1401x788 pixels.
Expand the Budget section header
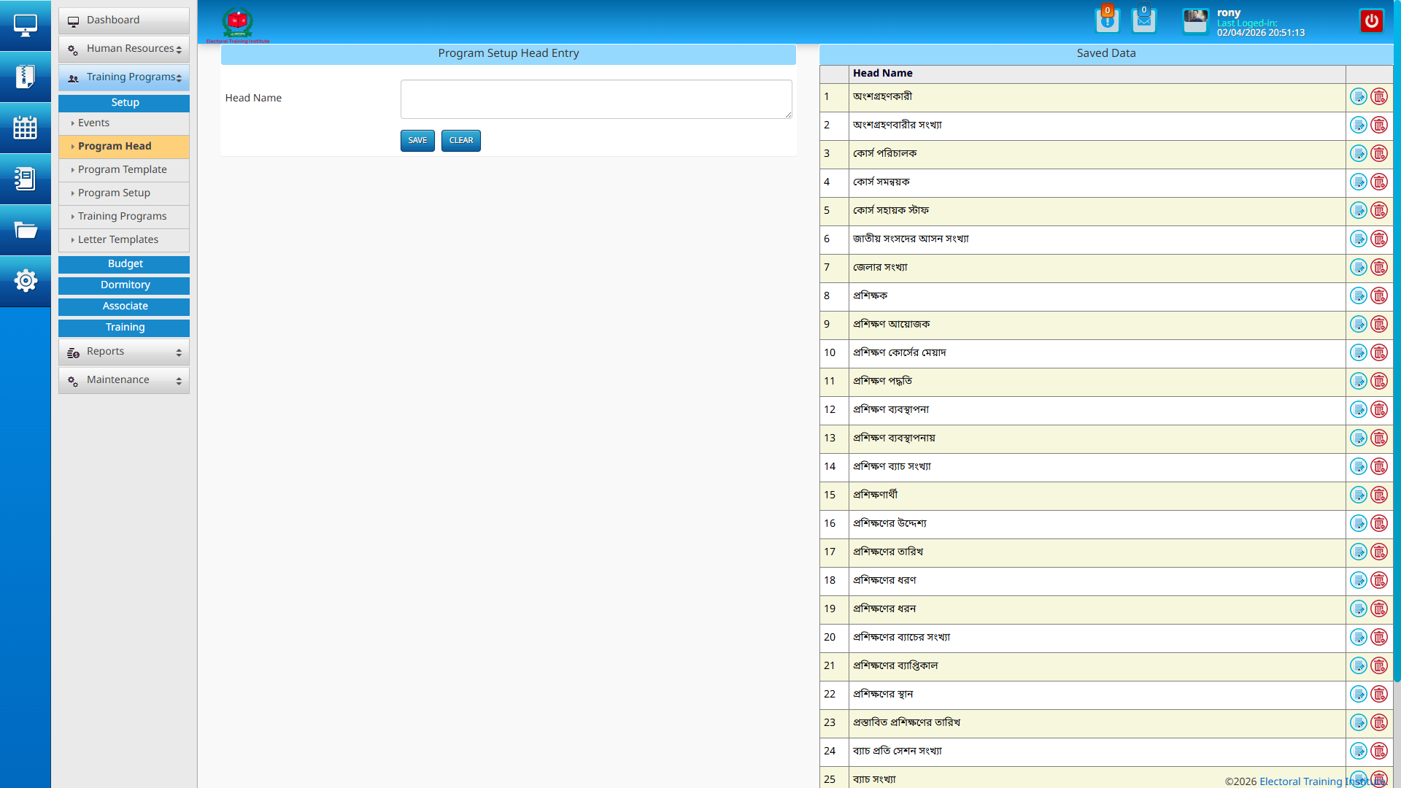pos(124,264)
